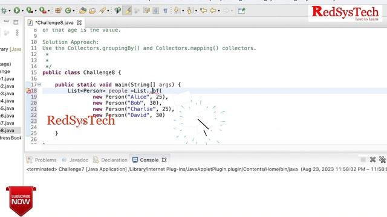
Task: Click the New Java Class icon
Action: click(68, 11)
